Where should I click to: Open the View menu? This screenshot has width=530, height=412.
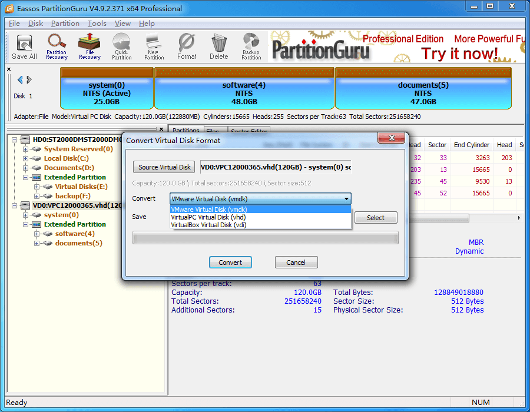122,24
